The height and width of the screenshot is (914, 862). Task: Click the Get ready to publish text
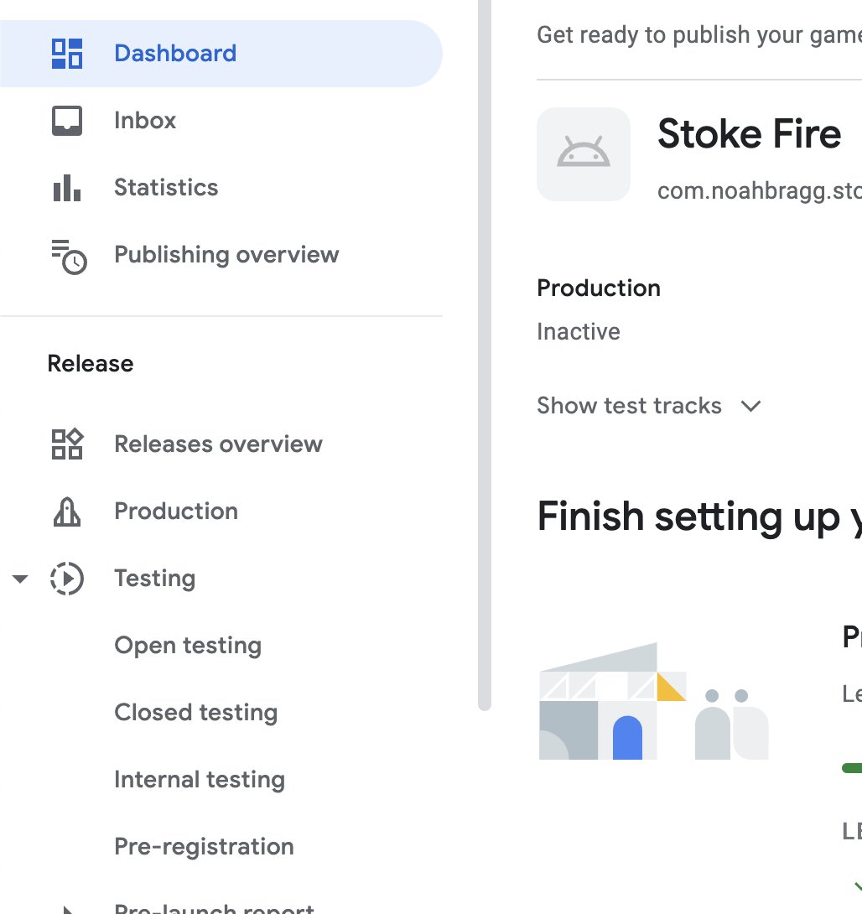(x=699, y=35)
